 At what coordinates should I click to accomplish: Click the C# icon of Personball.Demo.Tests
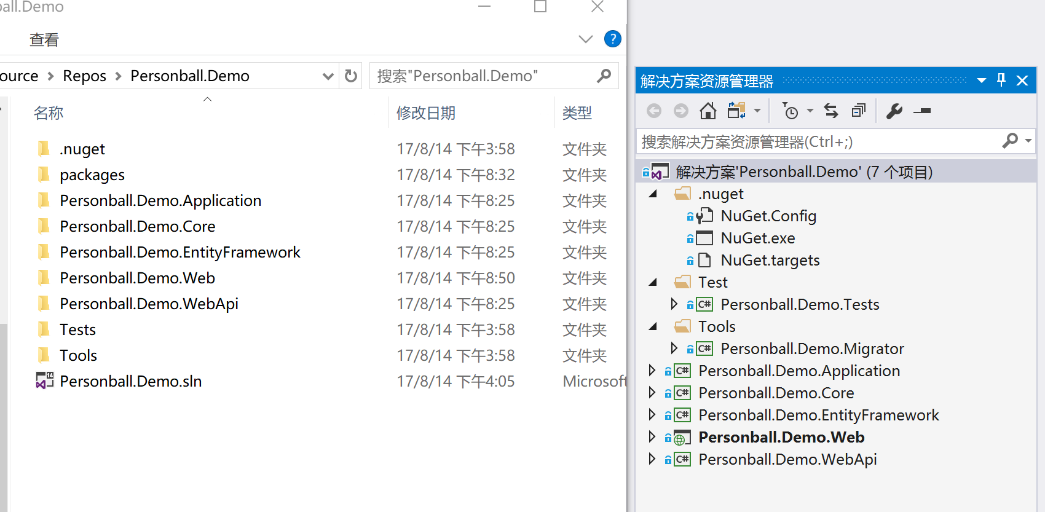click(x=704, y=304)
